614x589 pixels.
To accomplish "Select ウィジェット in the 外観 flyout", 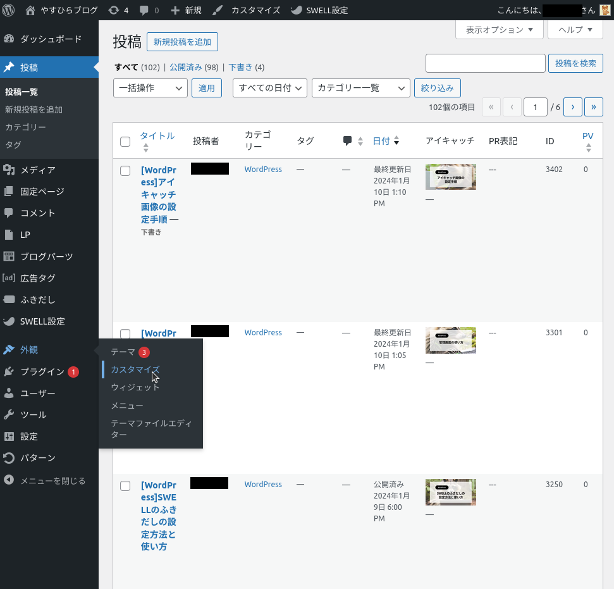I will click(135, 387).
